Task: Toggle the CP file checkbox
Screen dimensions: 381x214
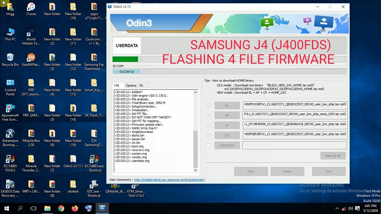Action: [x=208, y=125]
